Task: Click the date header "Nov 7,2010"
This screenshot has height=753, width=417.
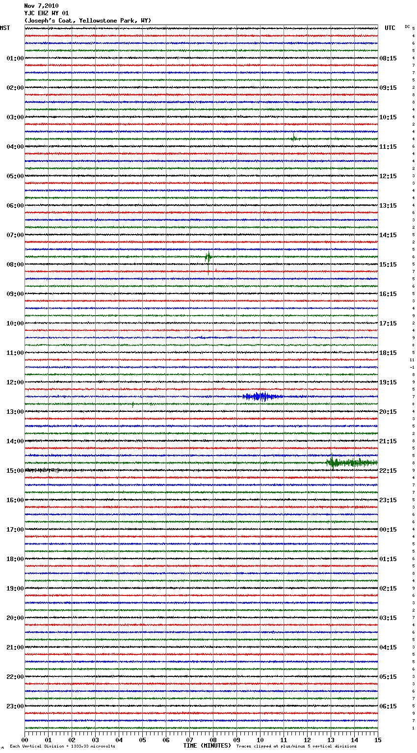Action: [x=41, y=6]
